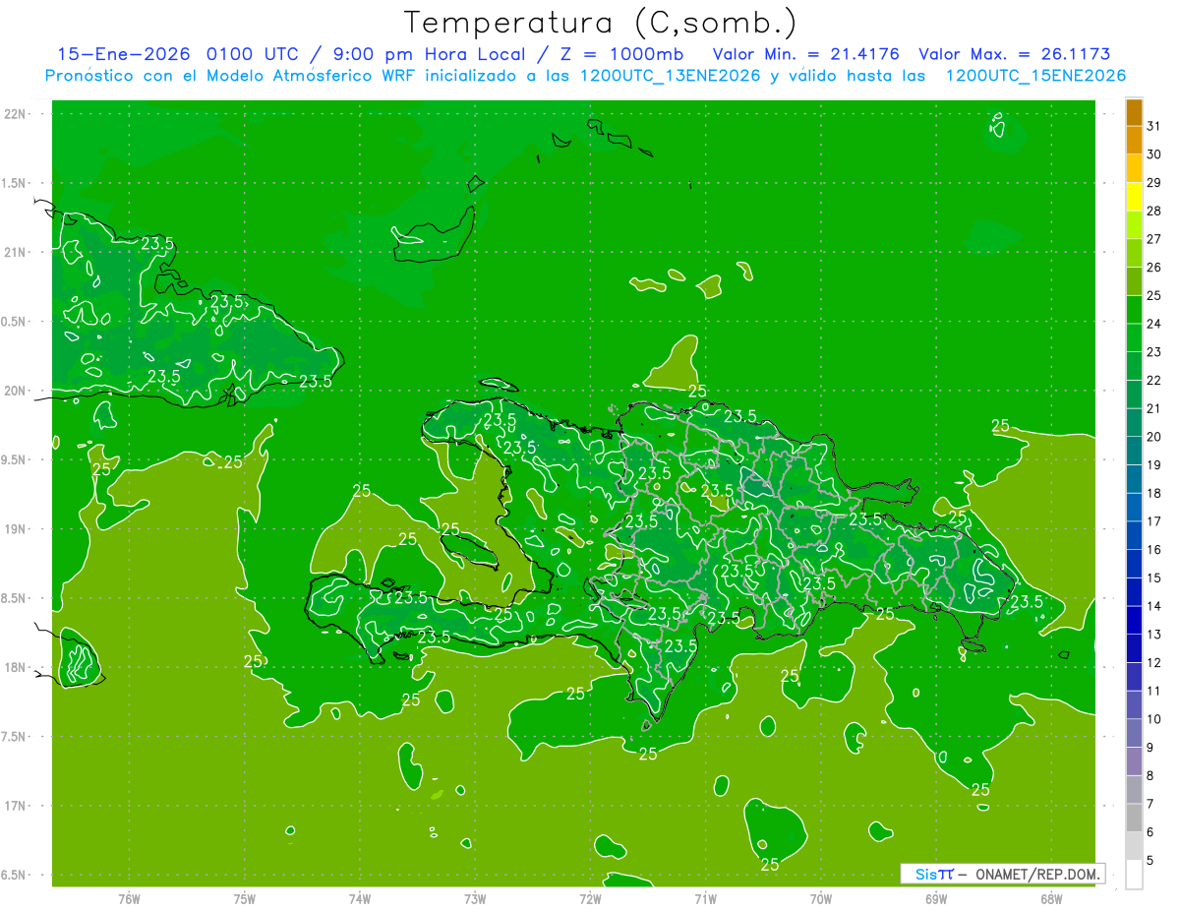The width and height of the screenshot is (1180, 912).
Task: Click the legend value '22'
Action: click(x=1154, y=380)
